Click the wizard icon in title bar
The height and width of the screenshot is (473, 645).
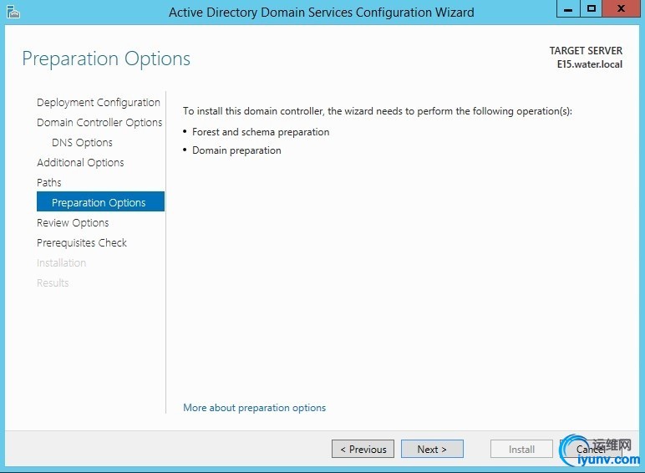coord(13,12)
